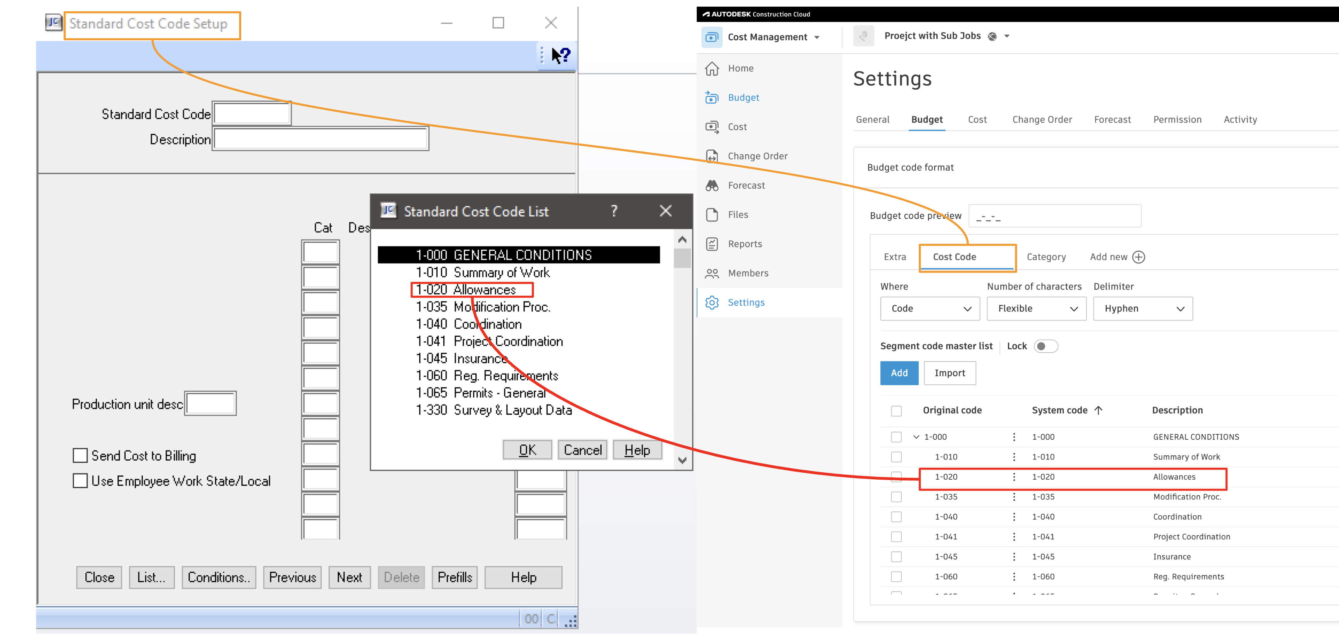Open the Reports icon in sidebar
This screenshot has width=1339, height=637.
click(712, 244)
